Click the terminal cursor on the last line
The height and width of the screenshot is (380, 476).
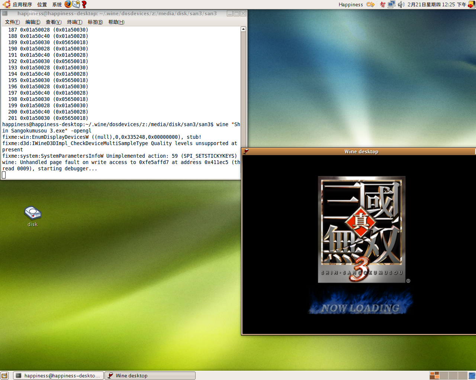(x=4, y=175)
